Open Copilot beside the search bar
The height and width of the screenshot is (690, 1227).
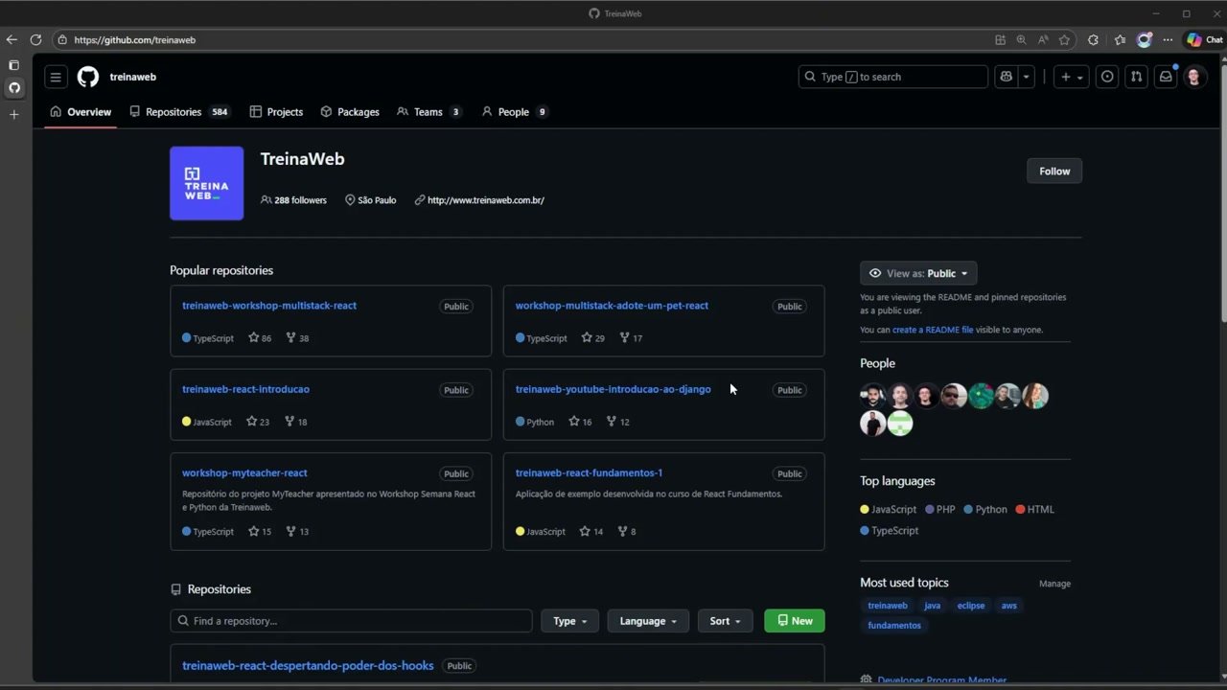coord(1006,77)
